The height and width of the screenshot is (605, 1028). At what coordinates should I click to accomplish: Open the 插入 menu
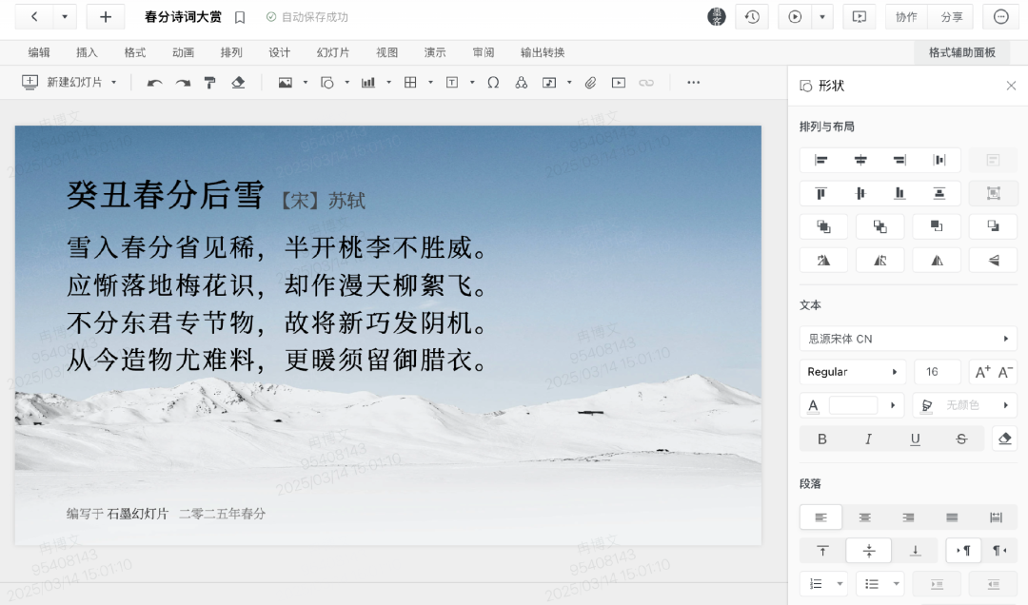pyautogui.click(x=87, y=52)
